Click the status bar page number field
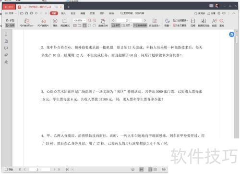Image resolution: width=240 pixels, height=174 pixels. pyautogui.click(x=39, y=169)
